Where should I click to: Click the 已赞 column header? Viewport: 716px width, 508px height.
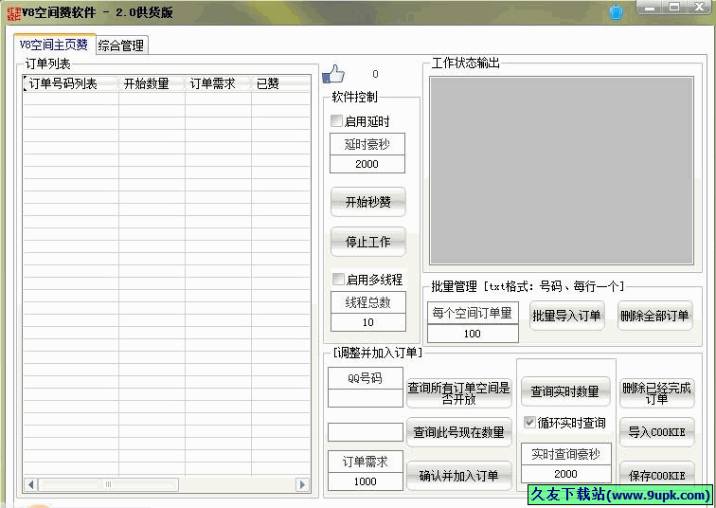[x=281, y=83]
